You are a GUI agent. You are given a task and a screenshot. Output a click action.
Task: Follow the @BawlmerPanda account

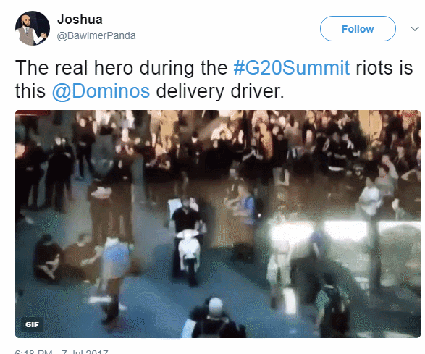pos(358,29)
